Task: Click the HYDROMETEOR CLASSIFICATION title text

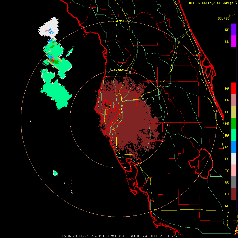Action: pos(93,236)
